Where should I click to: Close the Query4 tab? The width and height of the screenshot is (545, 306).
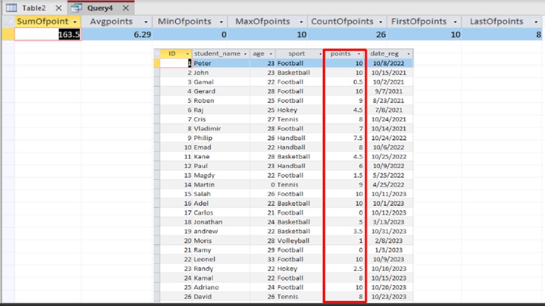coord(126,8)
